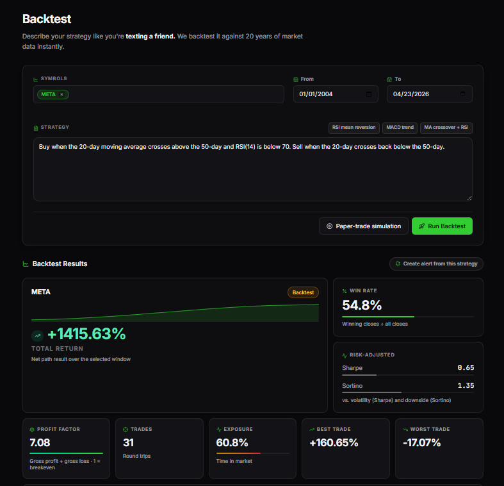
Task: Click the trending-up icon beside total return
Action: (x=38, y=335)
